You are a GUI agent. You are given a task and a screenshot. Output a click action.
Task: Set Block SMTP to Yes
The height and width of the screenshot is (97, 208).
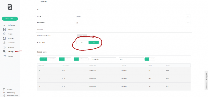tap(94, 42)
